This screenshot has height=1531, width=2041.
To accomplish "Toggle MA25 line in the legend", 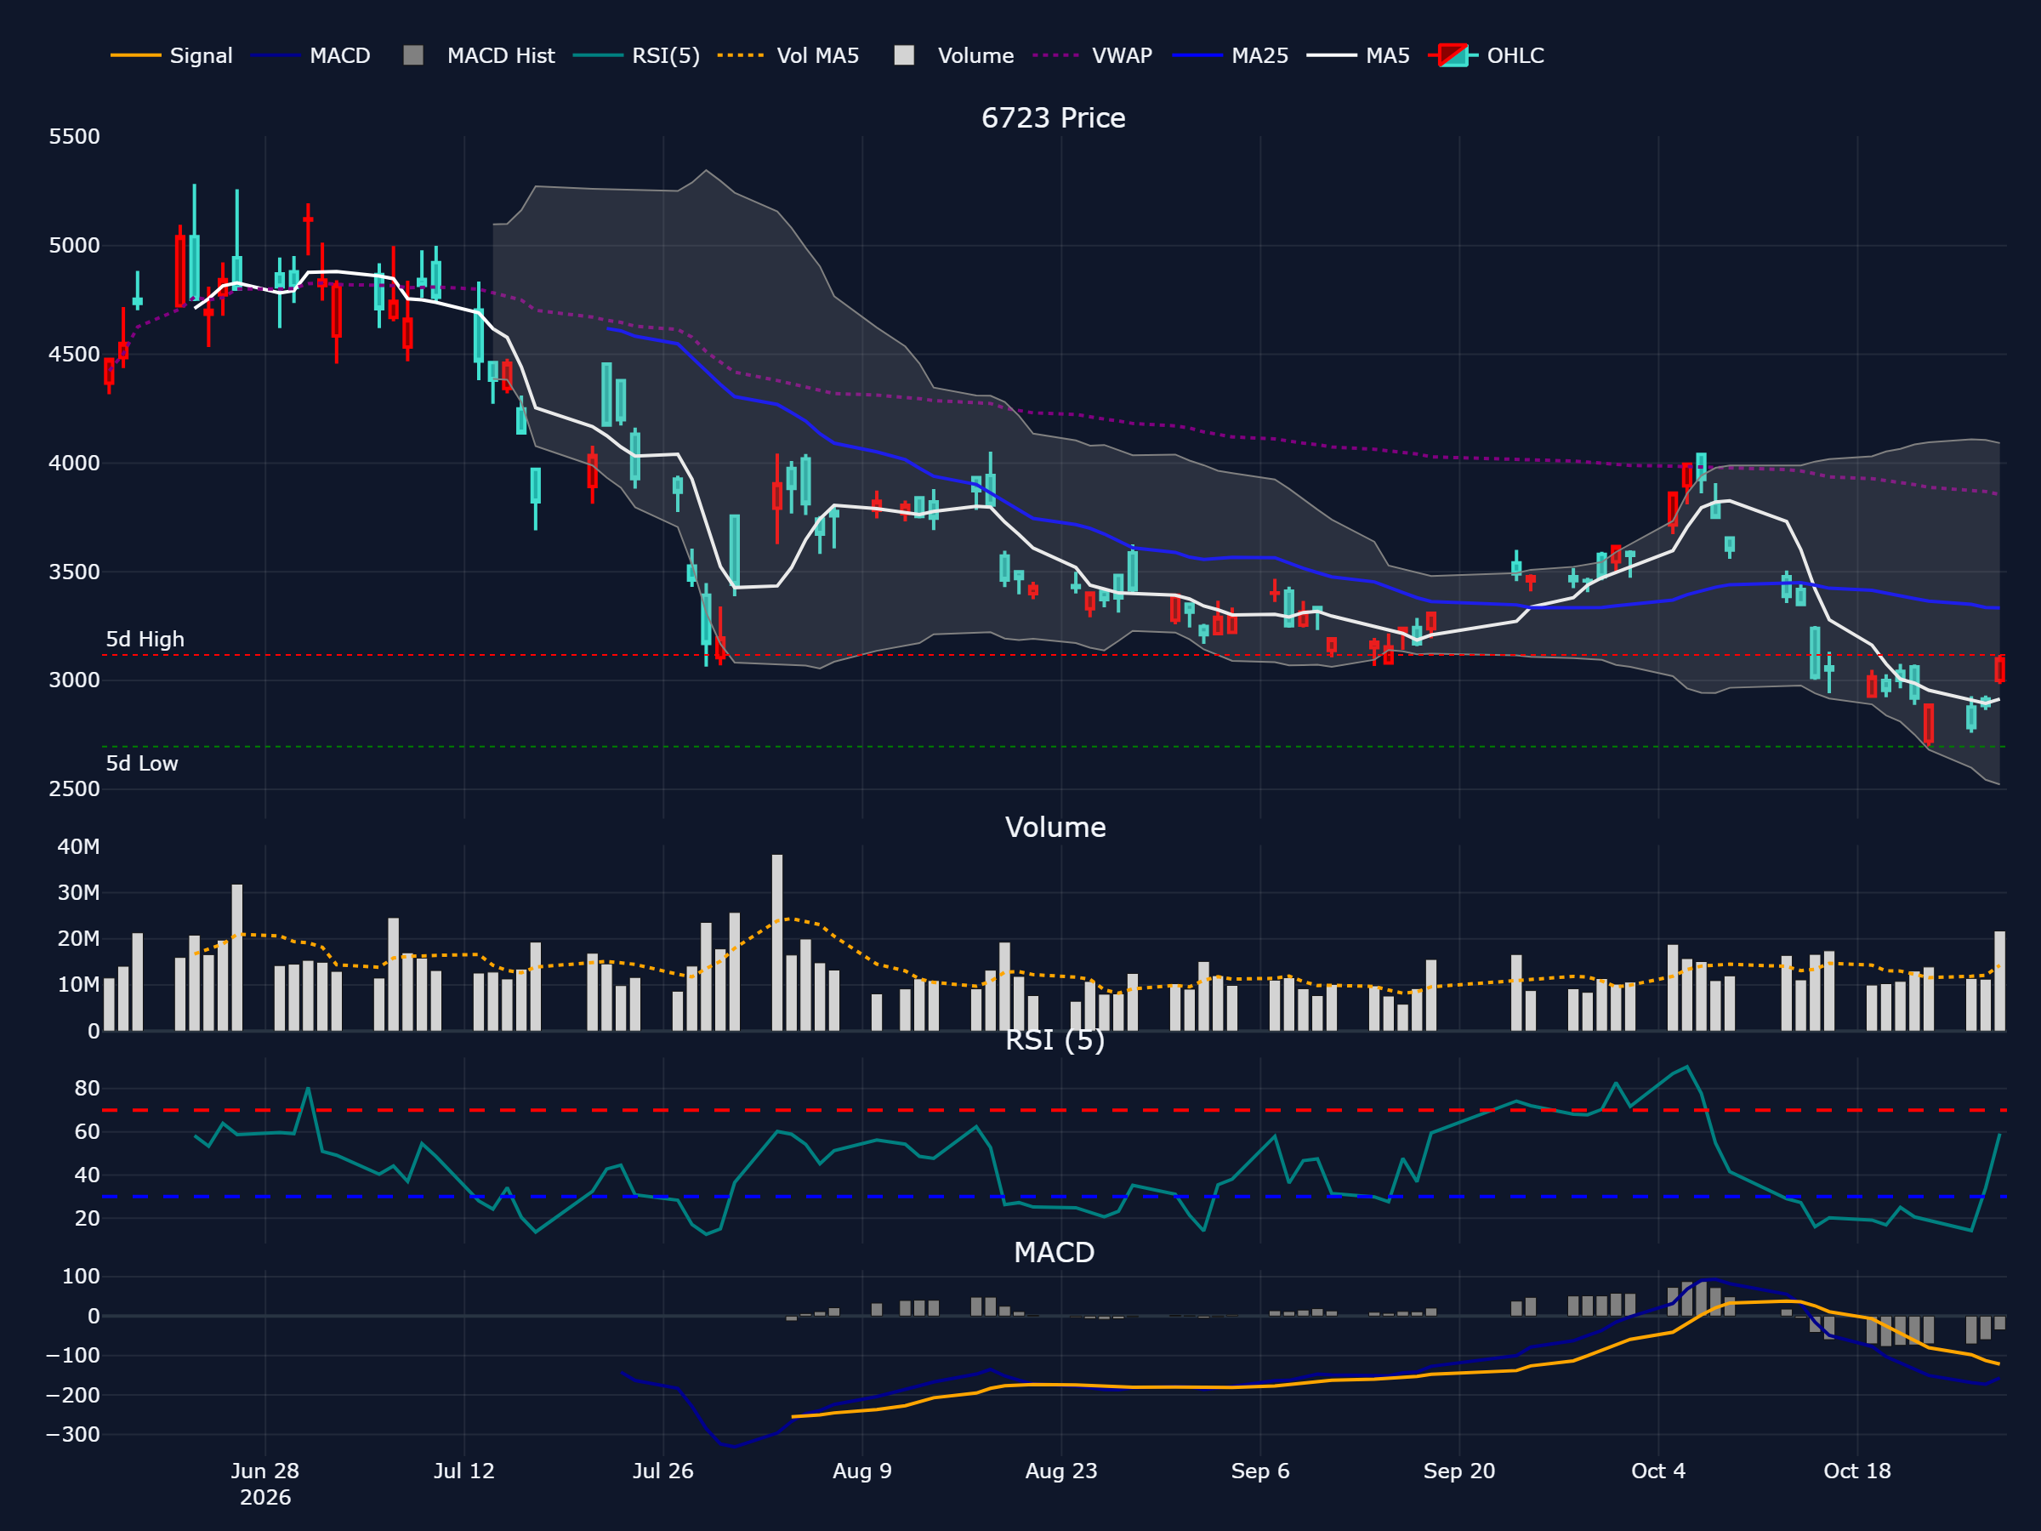I will (x=1231, y=55).
